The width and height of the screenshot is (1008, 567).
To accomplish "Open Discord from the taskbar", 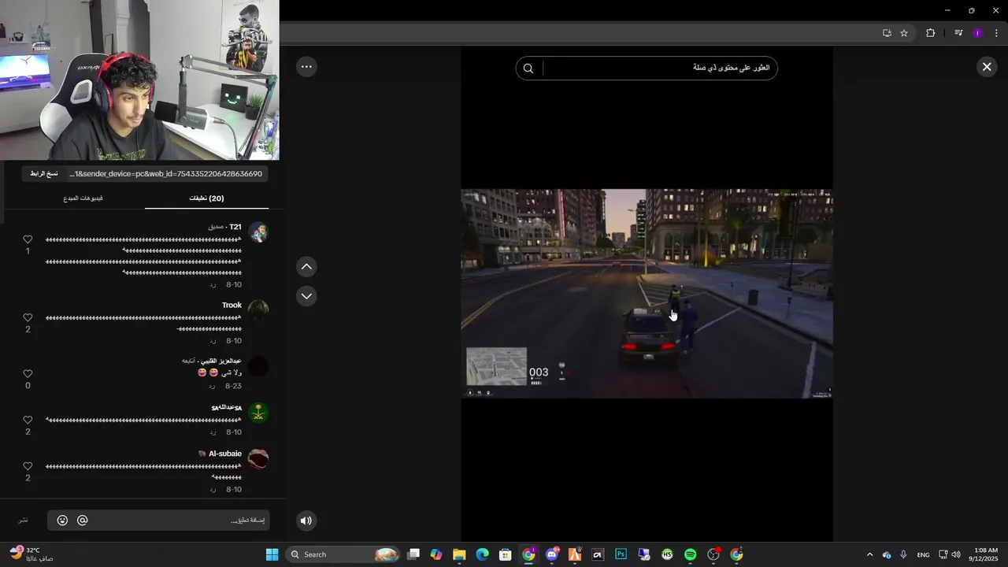I will [551, 554].
